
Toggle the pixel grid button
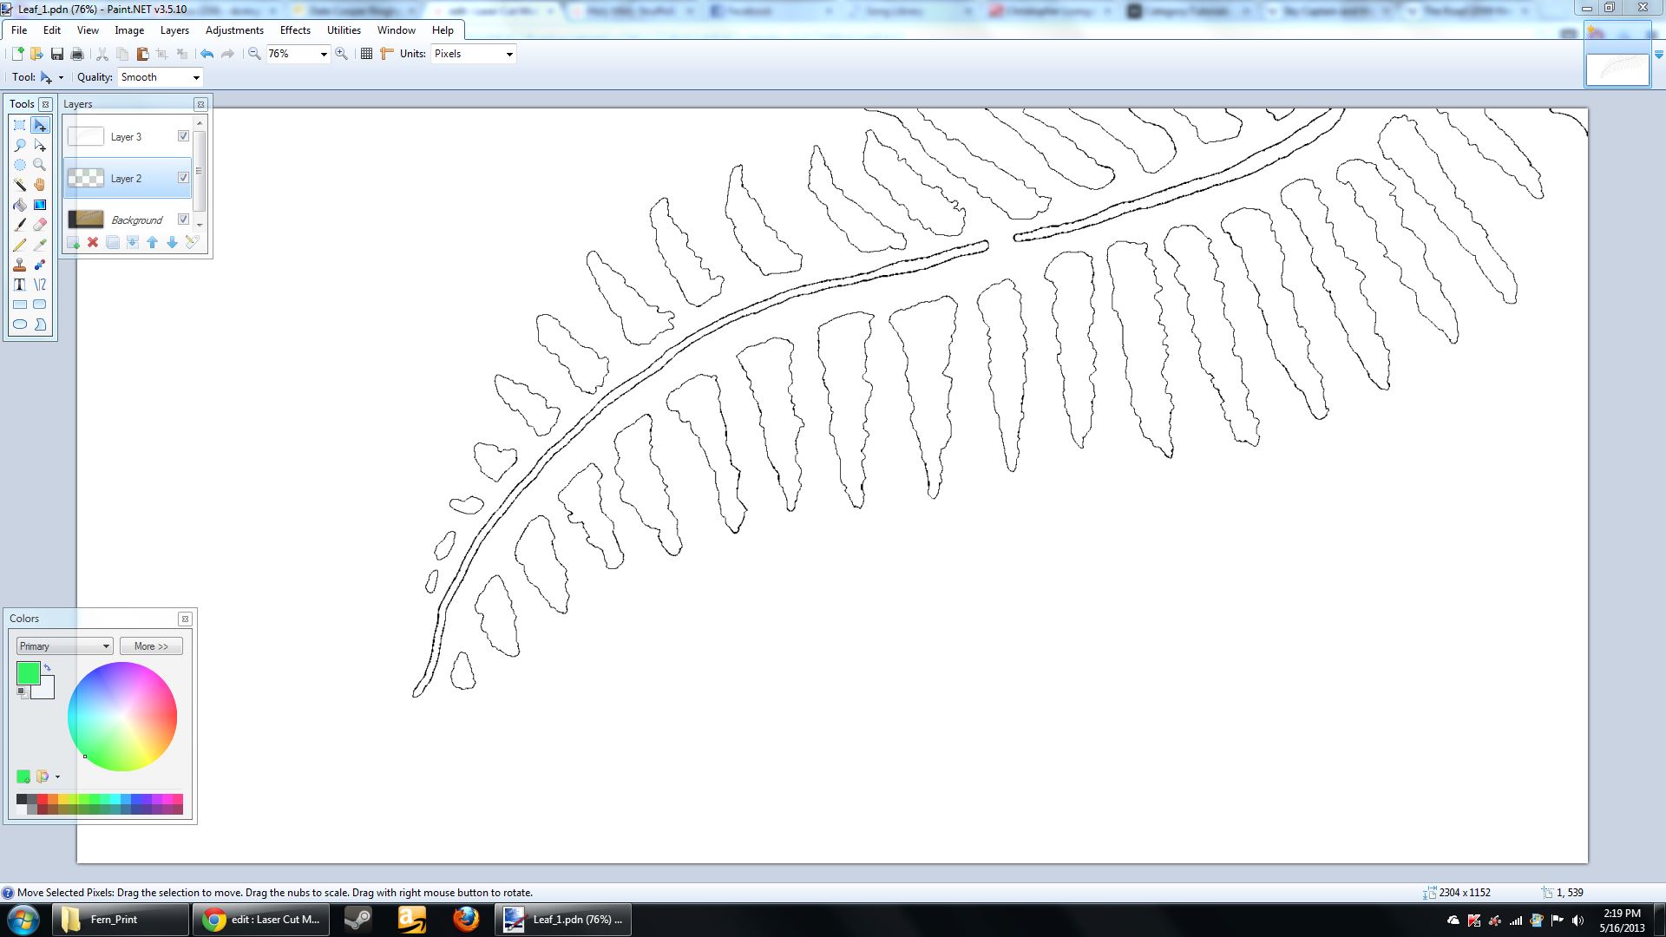pos(366,54)
